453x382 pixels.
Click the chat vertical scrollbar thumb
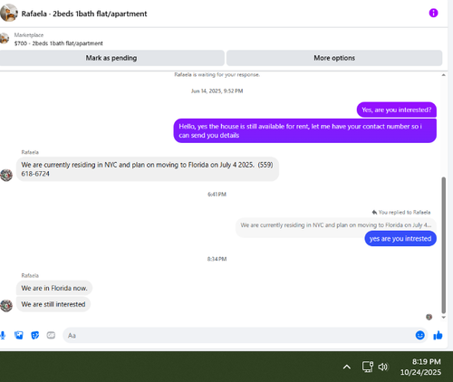[x=443, y=245]
